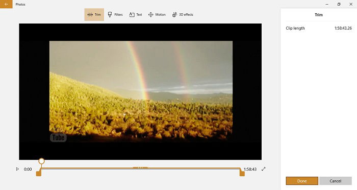
Task: Cancel the trim operation
Action: coord(336,181)
